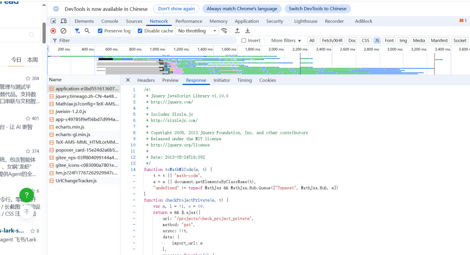Select the Doc type filter
The height and width of the screenshot is (255, 470).
click(x=352, y=40)
